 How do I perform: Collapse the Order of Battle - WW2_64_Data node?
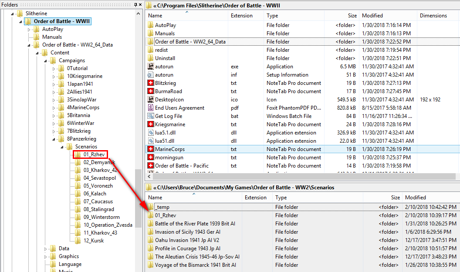(29, 45)
